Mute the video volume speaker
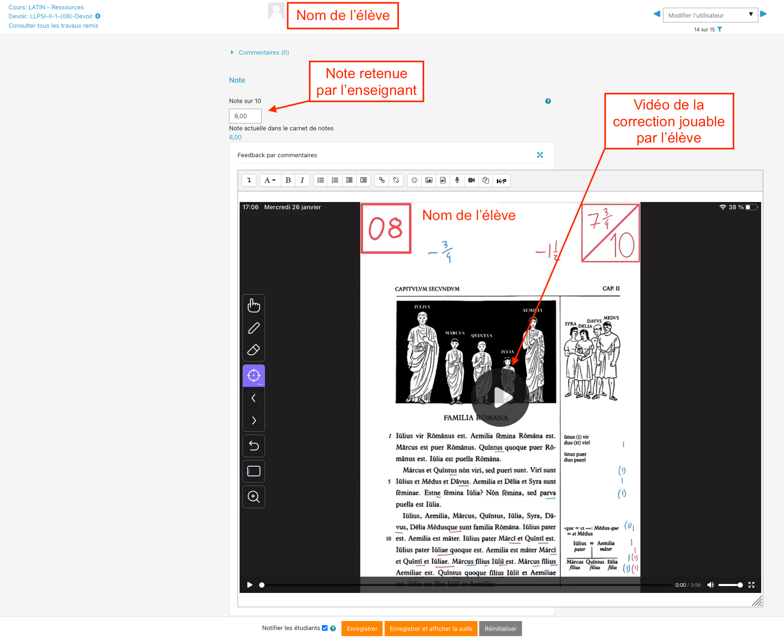This screenshot has height=641, width=784. coord(710,585)
